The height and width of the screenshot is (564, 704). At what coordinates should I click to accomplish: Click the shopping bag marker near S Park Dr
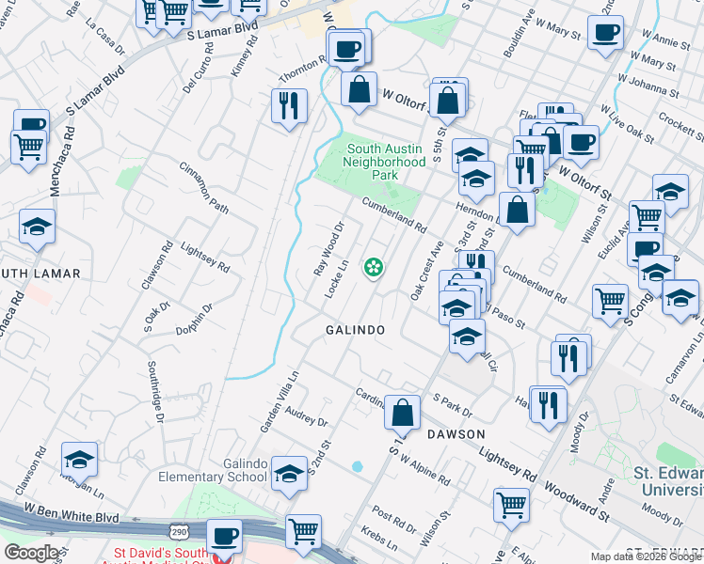pos(402,414)
